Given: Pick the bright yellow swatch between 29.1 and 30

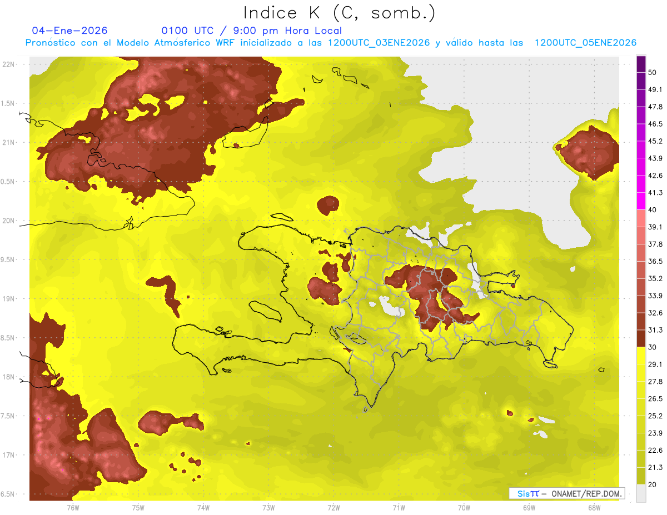Looking at the screenshot, I should click(641, 356).
